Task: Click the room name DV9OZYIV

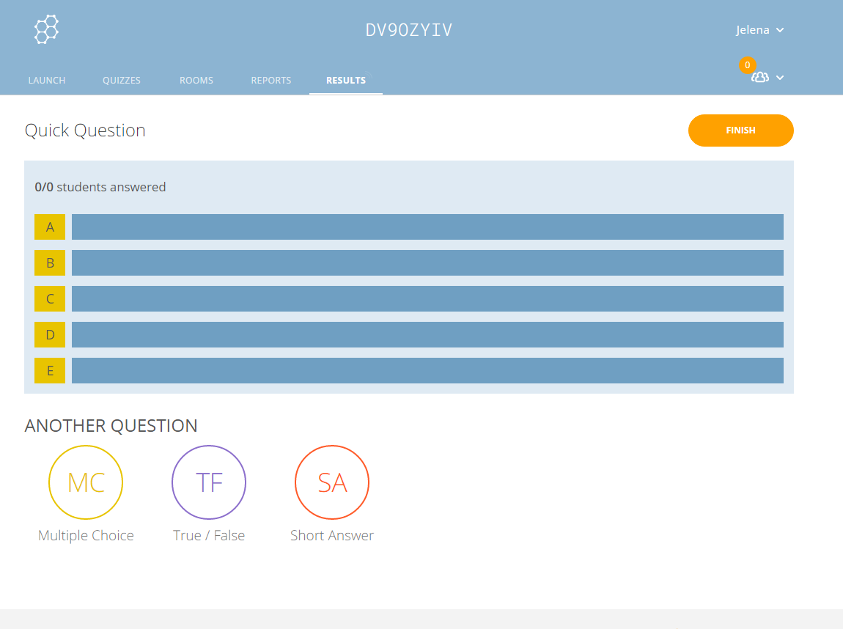Action: coord(409,30)
